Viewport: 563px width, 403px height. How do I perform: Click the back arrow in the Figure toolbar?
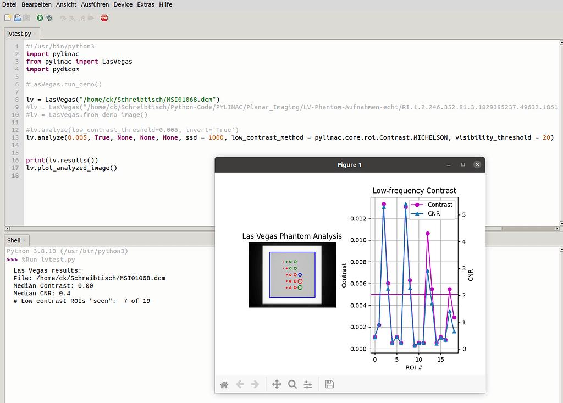click(240, 384)
